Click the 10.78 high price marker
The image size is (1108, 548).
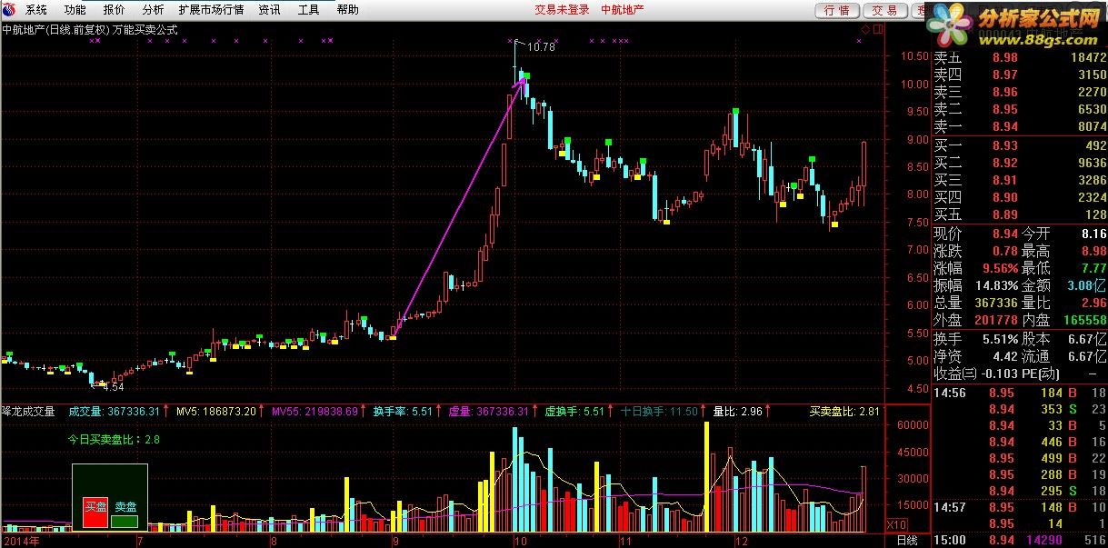tap(541, 46)
